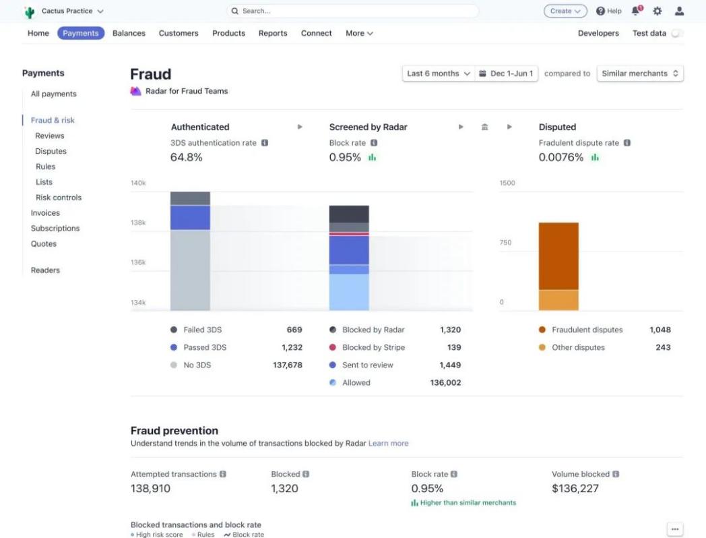Screen dimensions: 706x538
Task: Click the Cactus Practice cactus logo
Action: (28, 11)
